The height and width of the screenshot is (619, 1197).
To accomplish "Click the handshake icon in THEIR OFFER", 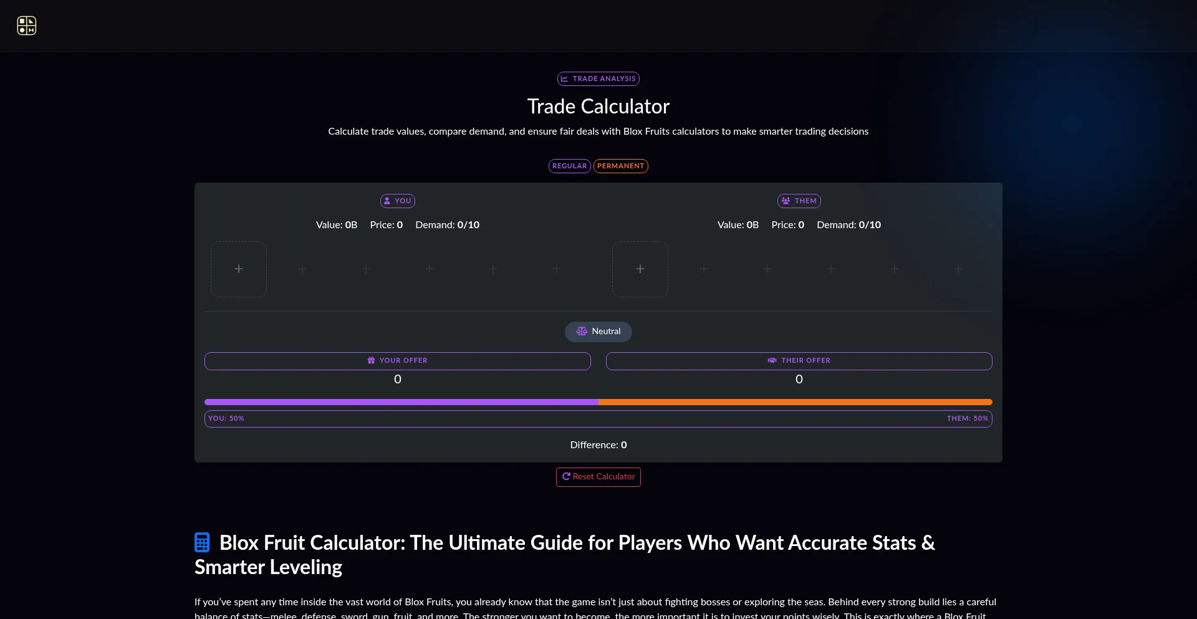I will point(772,361).
